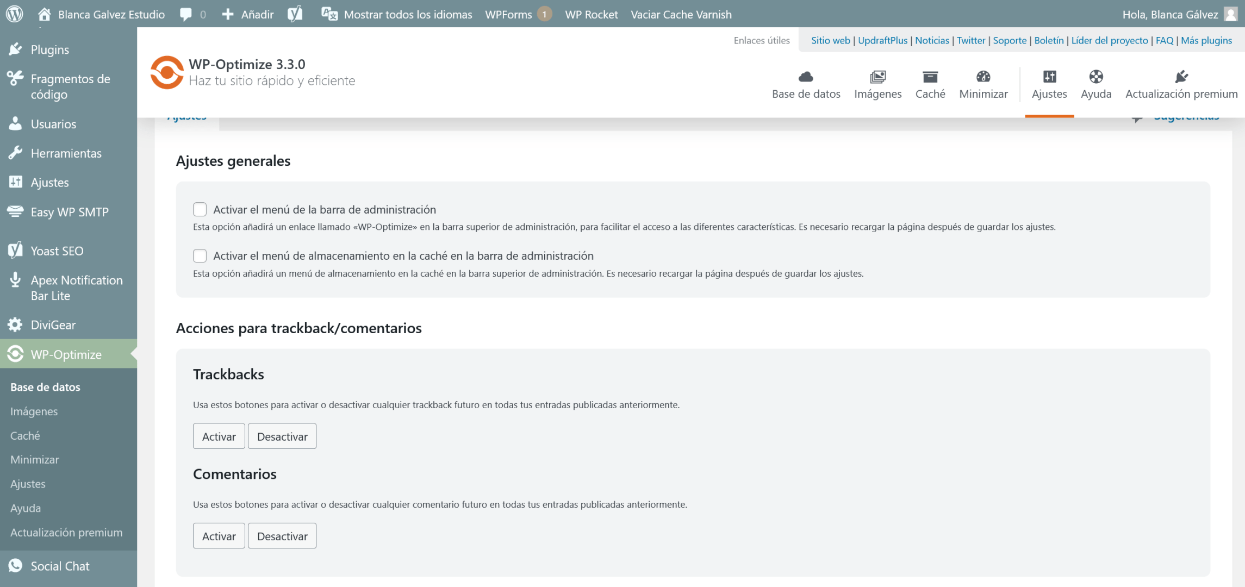1245x587 pixels.
Task: Click Desactivar under Trackbacks
Action: [282, 436]
